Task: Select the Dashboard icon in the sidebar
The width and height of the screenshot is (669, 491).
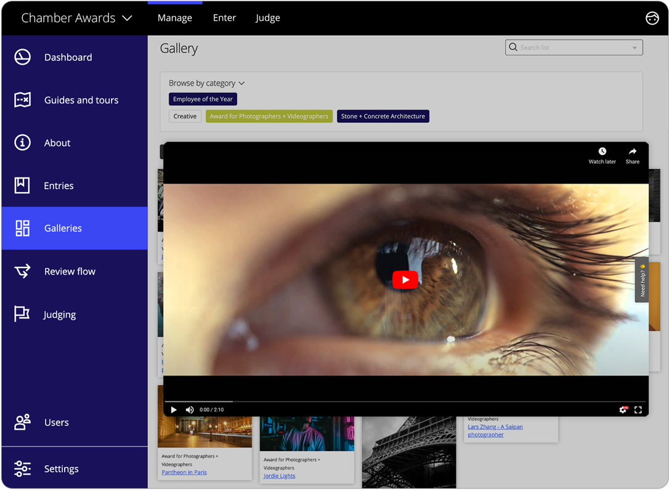Action: click(22, 57)
